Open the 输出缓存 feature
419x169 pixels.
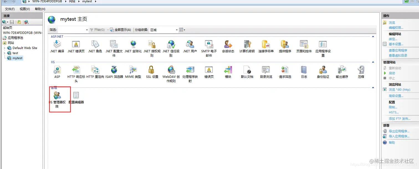coord(342,72)
